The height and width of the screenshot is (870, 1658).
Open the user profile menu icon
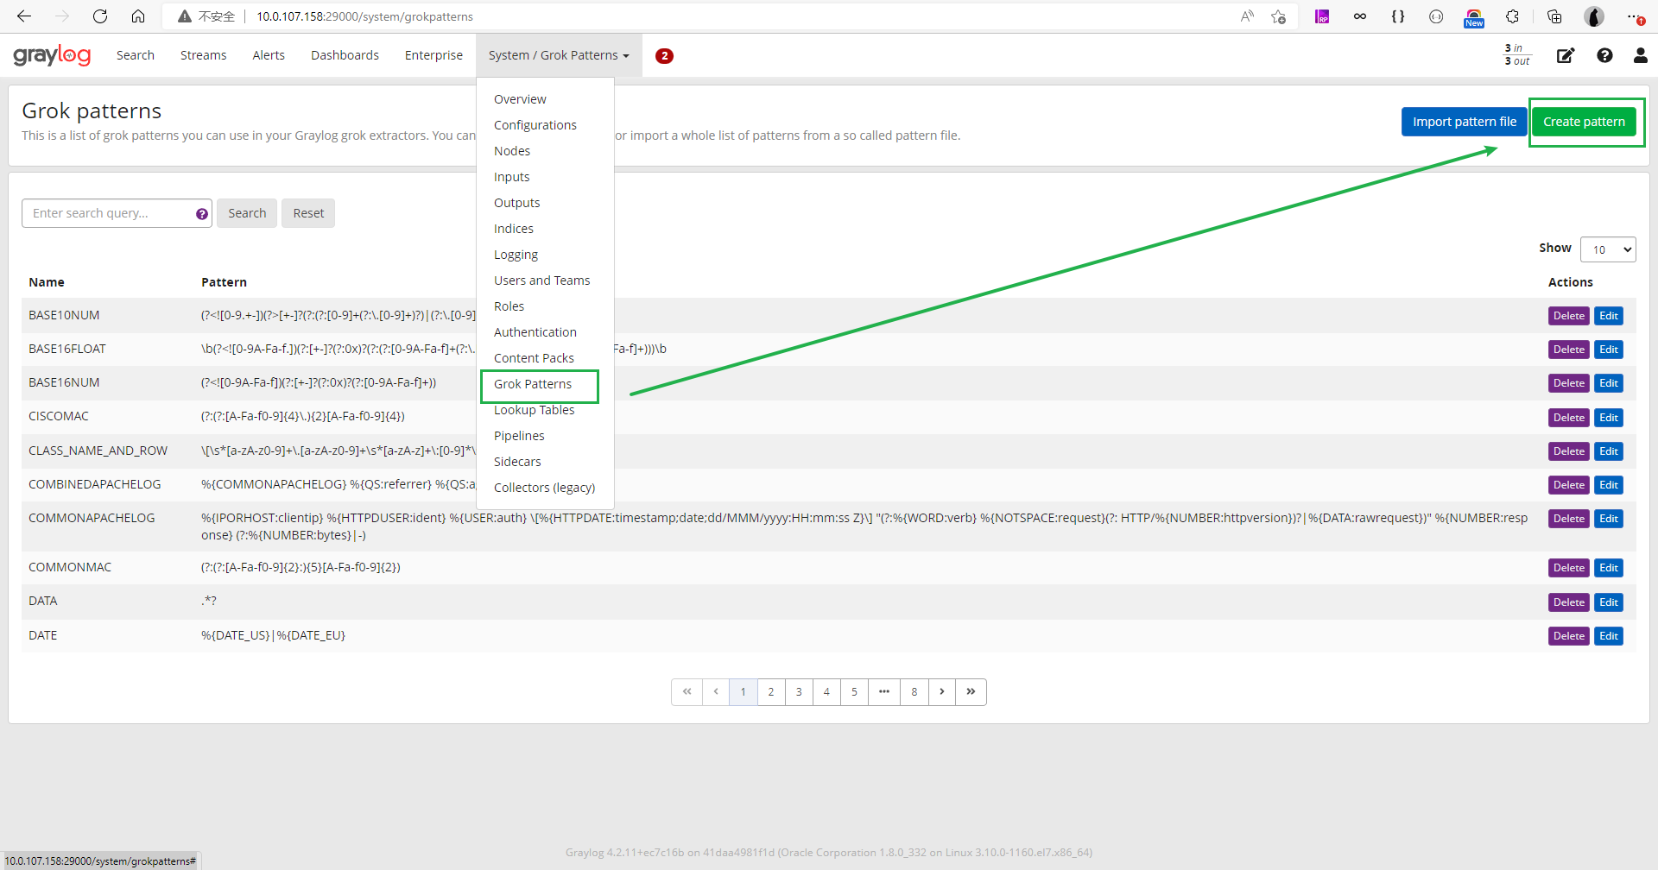pos(1641,55)
